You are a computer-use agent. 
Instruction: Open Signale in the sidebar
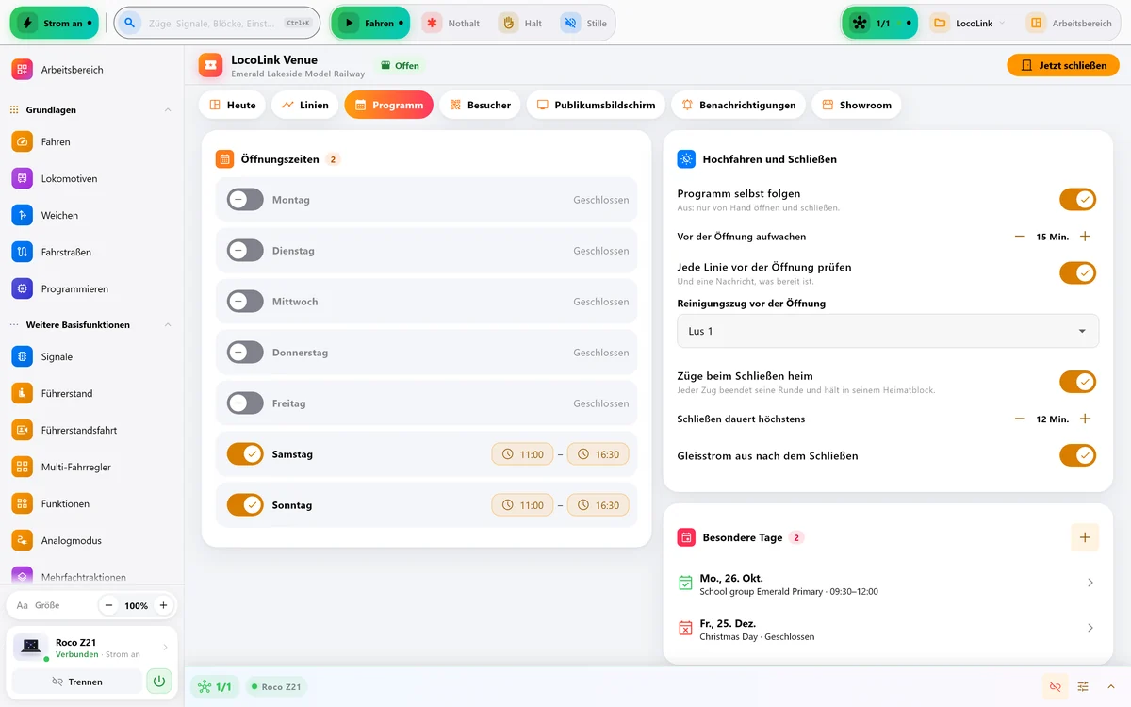tap(91, 356)
